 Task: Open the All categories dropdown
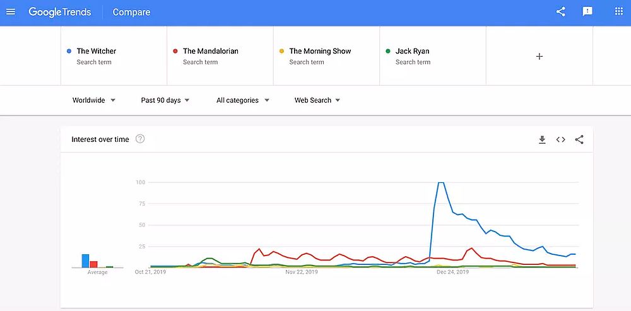tap(243, 100)
